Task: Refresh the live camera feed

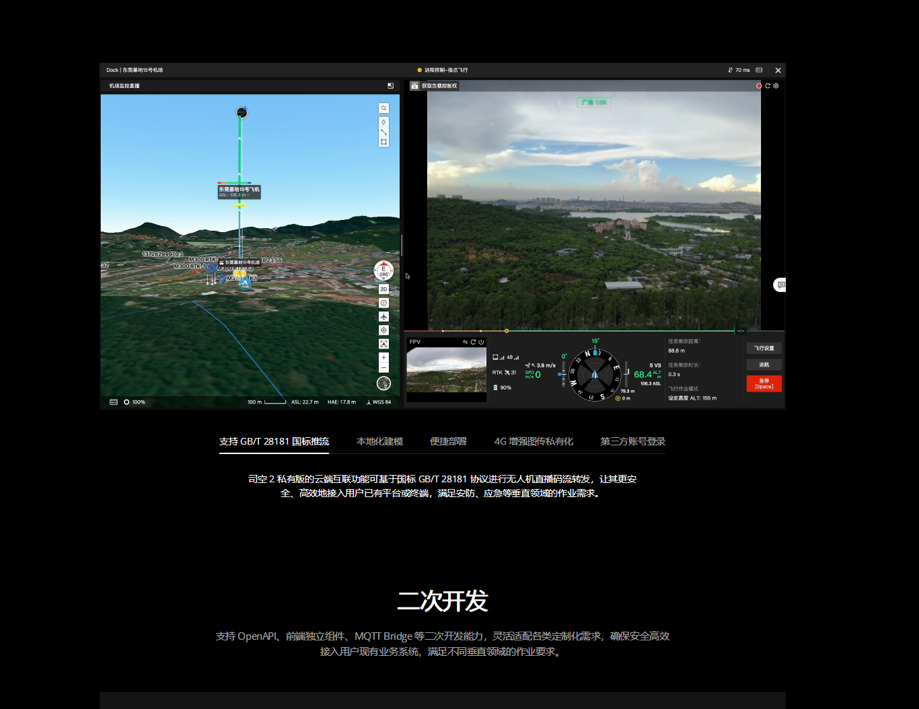Action: coord(768,86)
